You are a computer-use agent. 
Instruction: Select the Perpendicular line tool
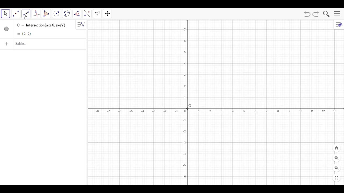point(36,14)
